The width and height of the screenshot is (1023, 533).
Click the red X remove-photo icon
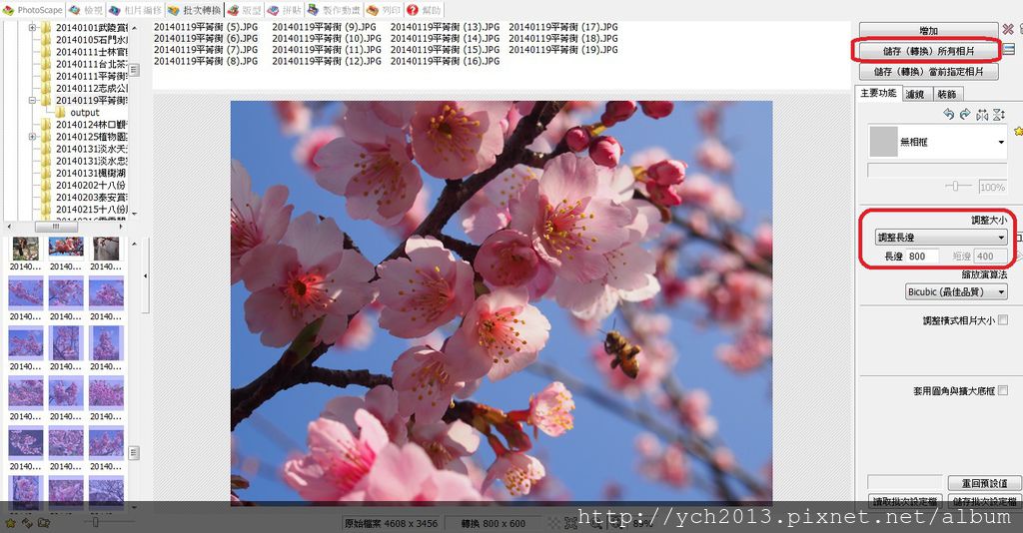pos(1009,29)
